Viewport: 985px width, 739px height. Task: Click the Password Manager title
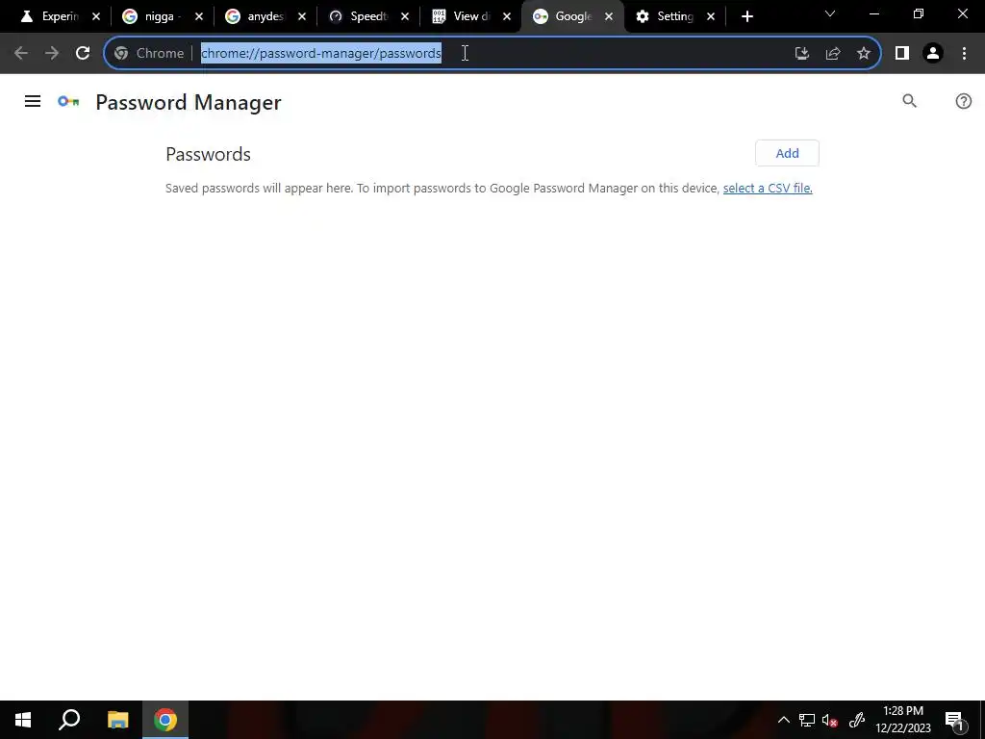pos(189,102)
